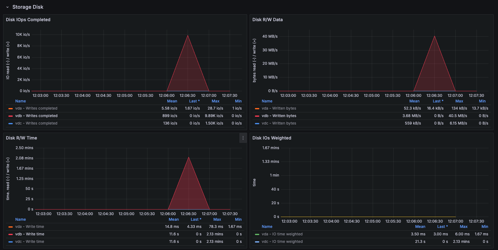Sort Disk IOps Completed by Last column

pyautogui.click(x=194, y=101)
